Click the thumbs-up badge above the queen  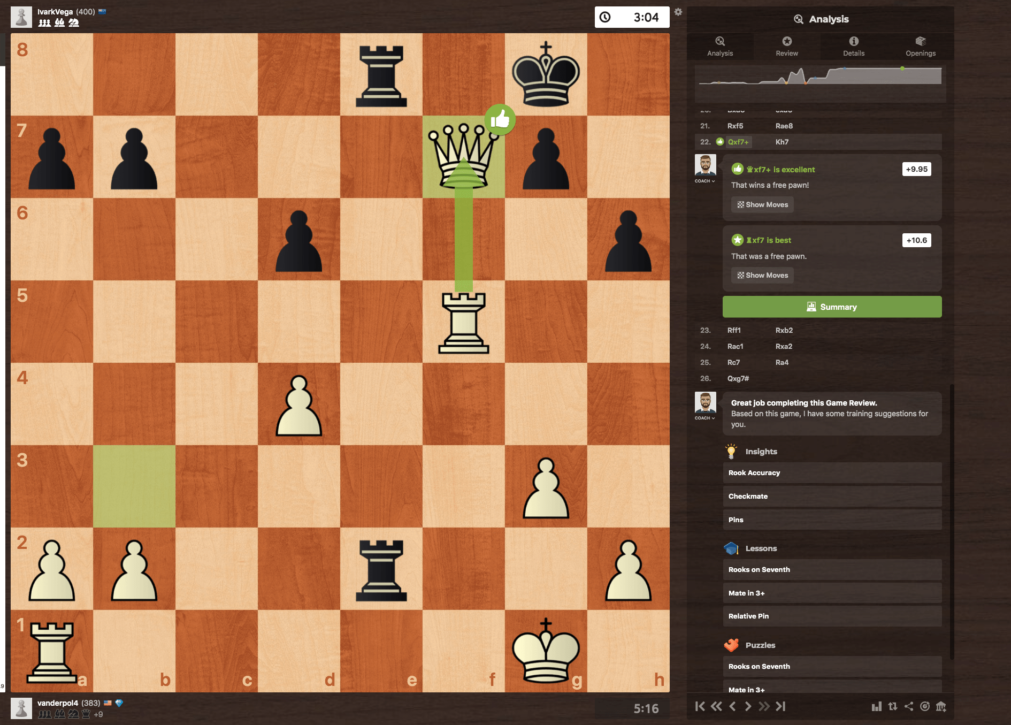point(500,120)
